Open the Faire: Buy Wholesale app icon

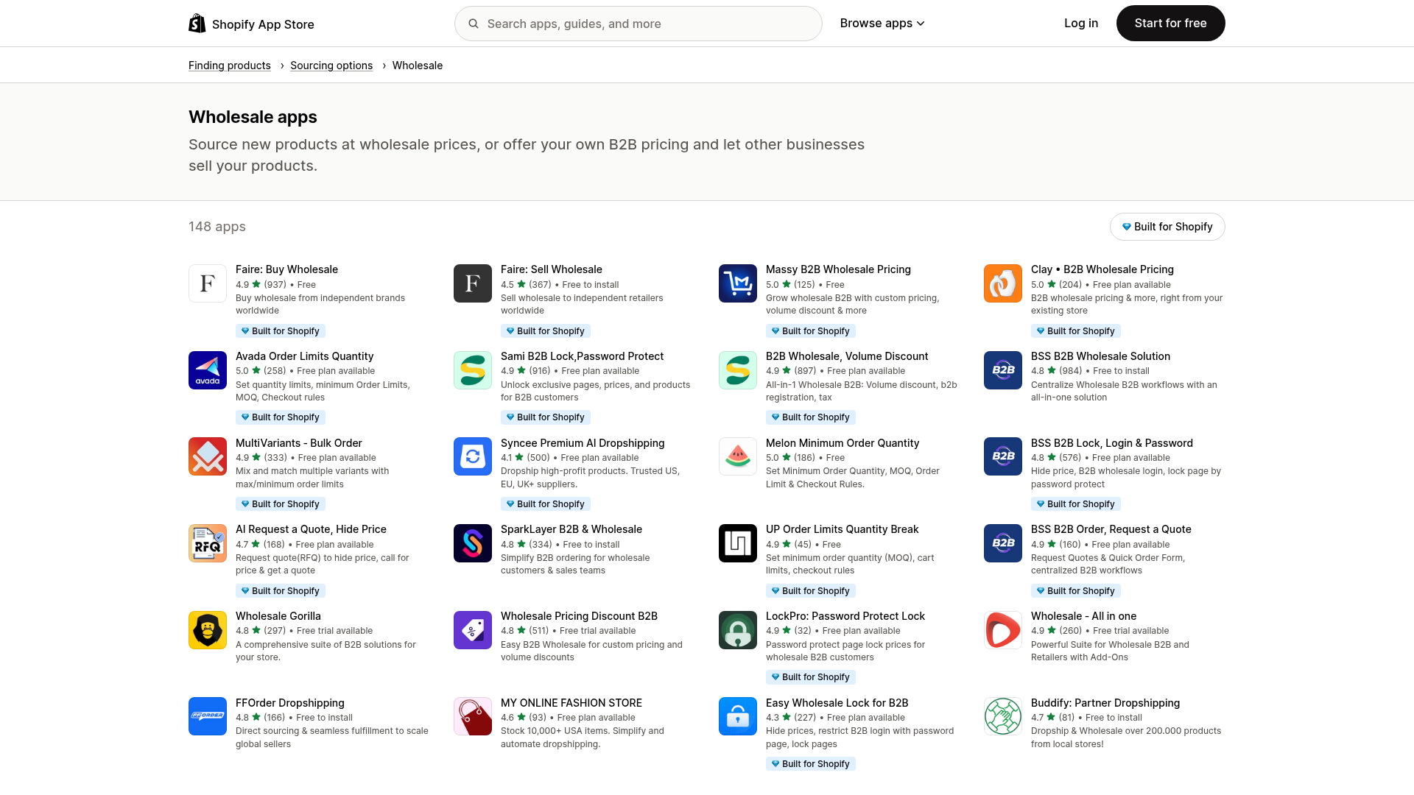208,283
